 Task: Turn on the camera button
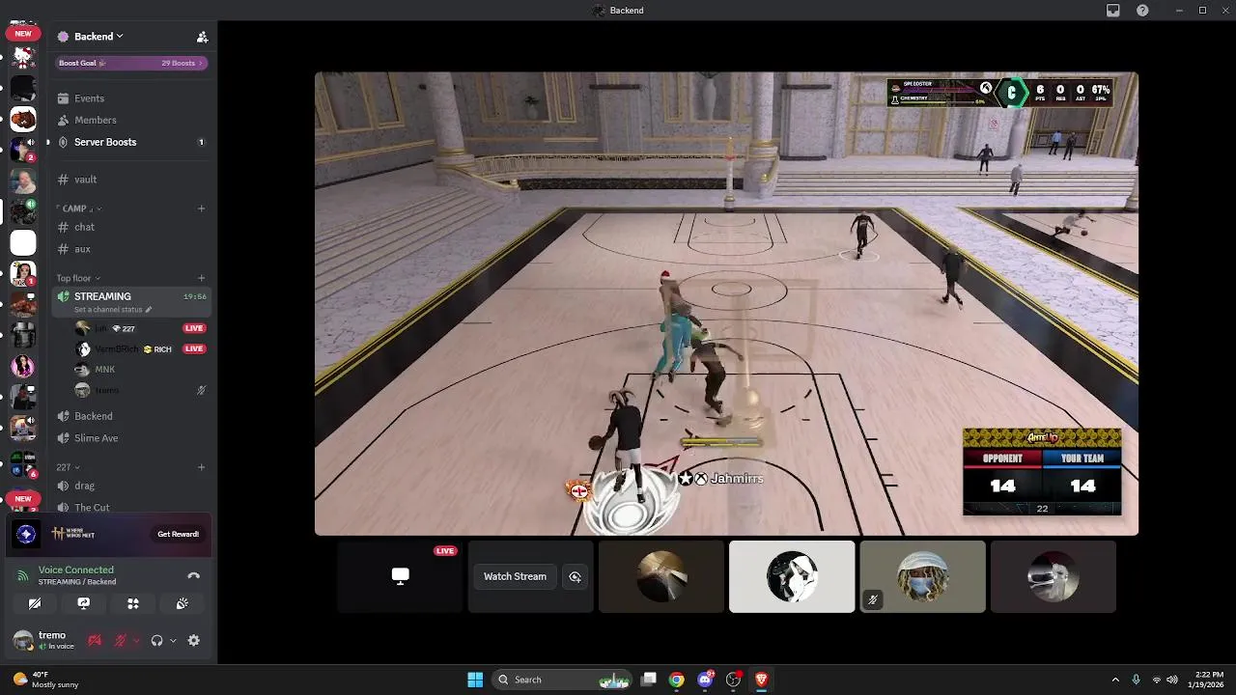point(35,603)
